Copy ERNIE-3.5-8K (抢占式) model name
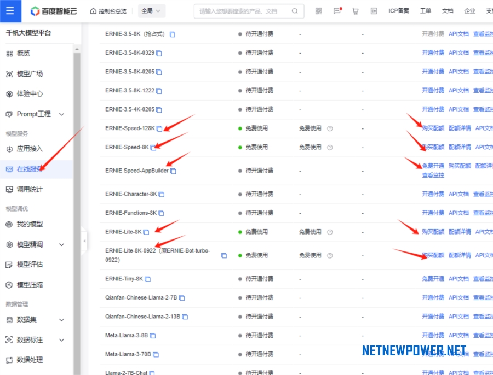 (x=173, y=34)
